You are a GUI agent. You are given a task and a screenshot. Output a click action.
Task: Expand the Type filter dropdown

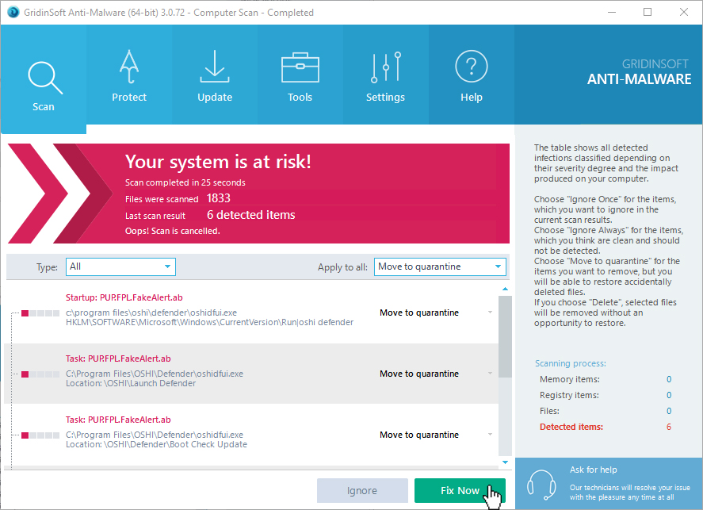[x=120, y=267]
